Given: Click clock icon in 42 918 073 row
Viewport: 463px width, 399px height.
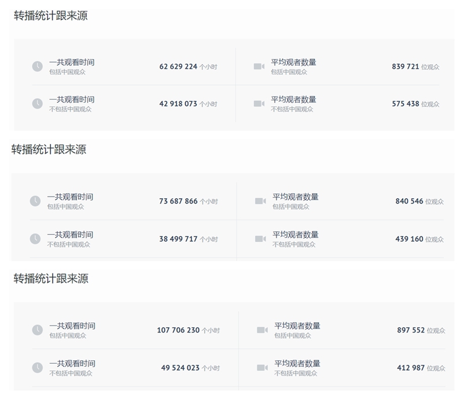Looking at the screenshot, I should coord(37,104).
